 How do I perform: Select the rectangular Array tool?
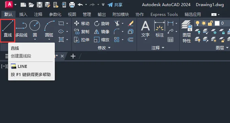coord(117,40)
